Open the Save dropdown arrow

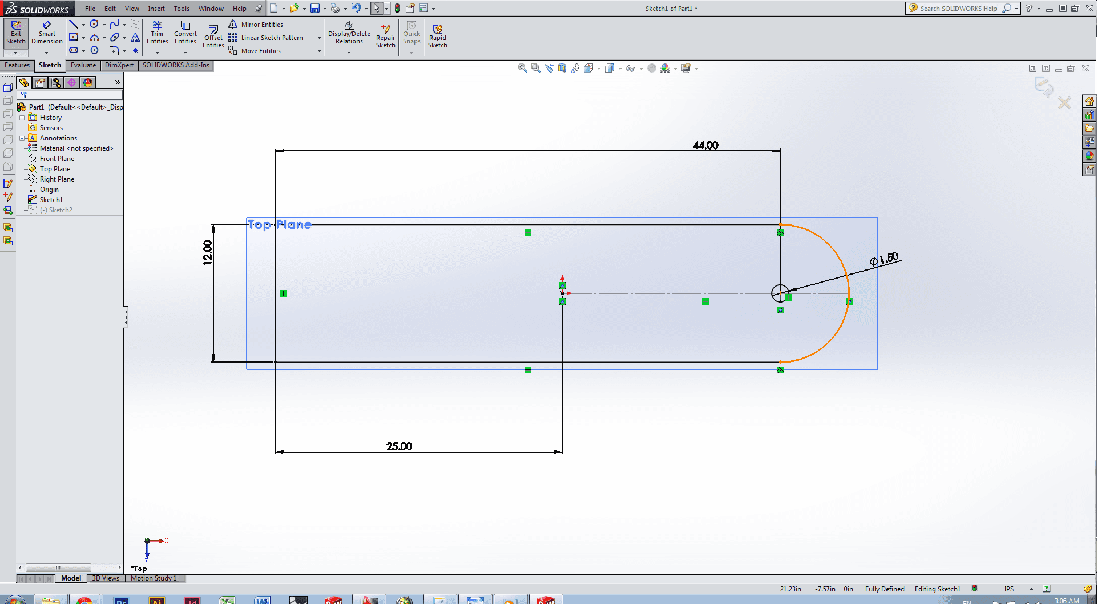click(324, 9)
